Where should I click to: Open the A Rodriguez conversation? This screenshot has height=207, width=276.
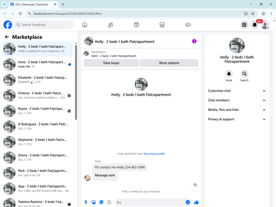[x=37, y=126]
